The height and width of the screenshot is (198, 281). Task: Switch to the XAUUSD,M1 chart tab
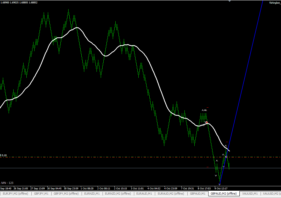click(x=250, y=194)
